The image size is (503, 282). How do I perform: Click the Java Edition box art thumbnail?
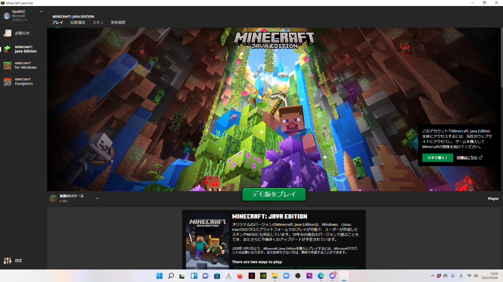click(207, 241)
